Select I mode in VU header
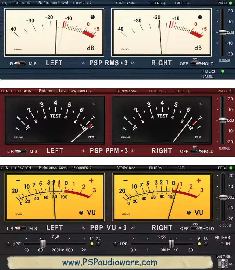The image size is (235, 270). point(11,168)
